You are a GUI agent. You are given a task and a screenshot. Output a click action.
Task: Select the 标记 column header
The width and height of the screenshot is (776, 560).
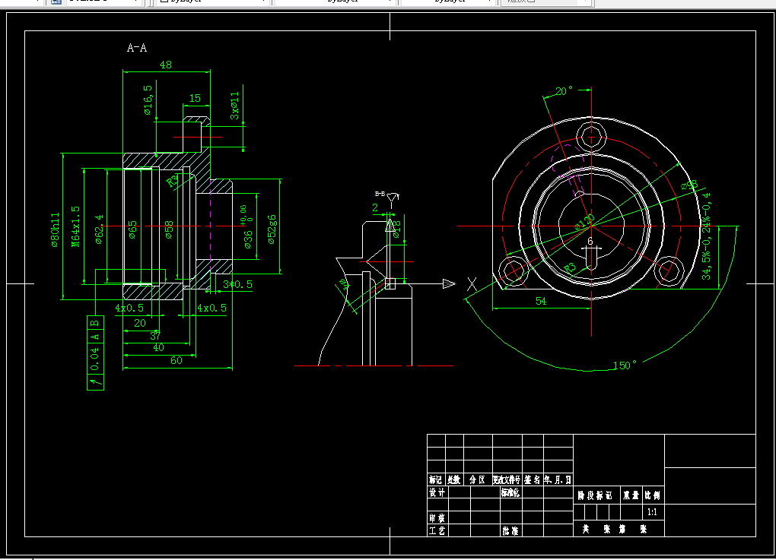[435, 480]
